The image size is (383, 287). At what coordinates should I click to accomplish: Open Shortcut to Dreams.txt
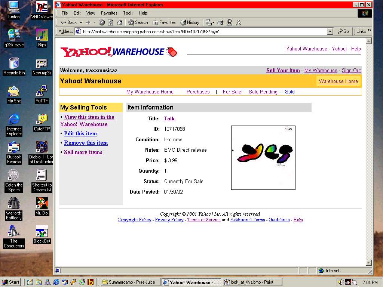(x=42, y=180)
